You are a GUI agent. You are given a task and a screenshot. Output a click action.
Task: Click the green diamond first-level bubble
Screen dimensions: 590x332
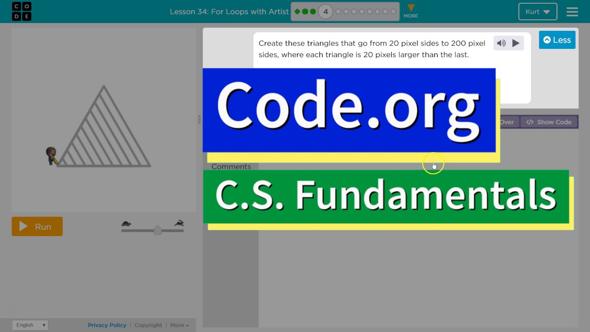point(297,12)
